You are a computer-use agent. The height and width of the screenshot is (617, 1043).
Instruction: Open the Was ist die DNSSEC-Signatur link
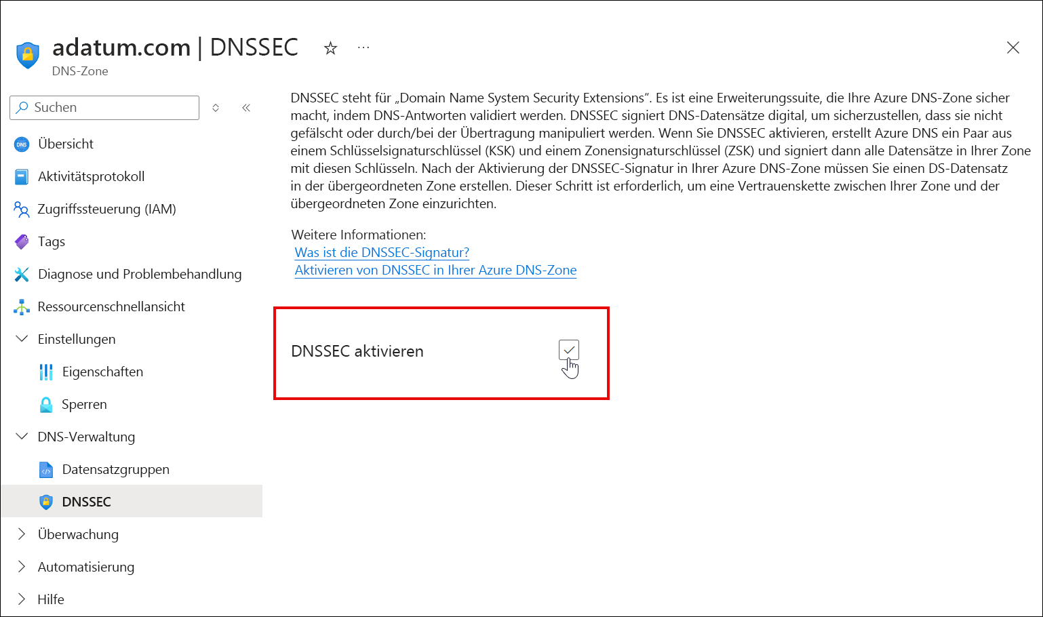[x=381, y=252]
